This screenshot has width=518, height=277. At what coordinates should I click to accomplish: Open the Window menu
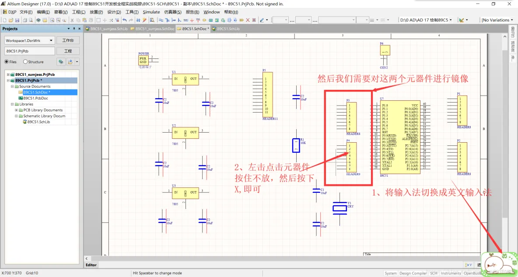211,12
